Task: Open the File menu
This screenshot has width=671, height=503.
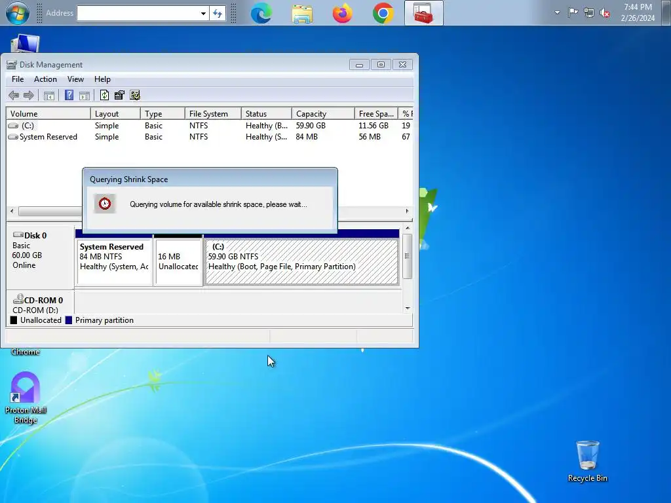Action: pos(18,79)
